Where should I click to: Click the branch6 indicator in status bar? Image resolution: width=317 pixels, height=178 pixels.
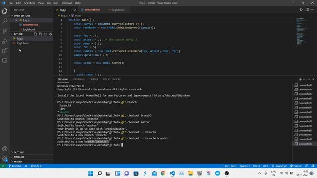(x=15, y=166)
